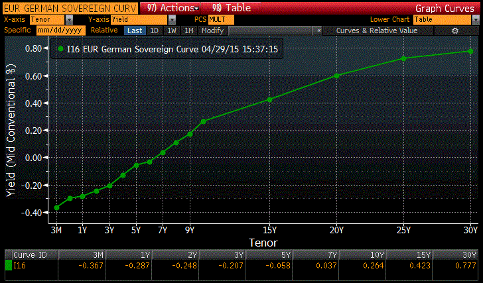The image size is (483, 283).
Task: Select the I16 curve ID row
Action: pyautogui.click(x=31, y=265)
